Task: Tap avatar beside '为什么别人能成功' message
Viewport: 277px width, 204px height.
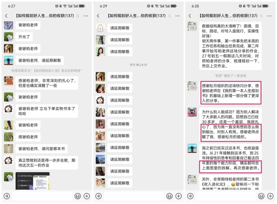Action: (192, 112)
